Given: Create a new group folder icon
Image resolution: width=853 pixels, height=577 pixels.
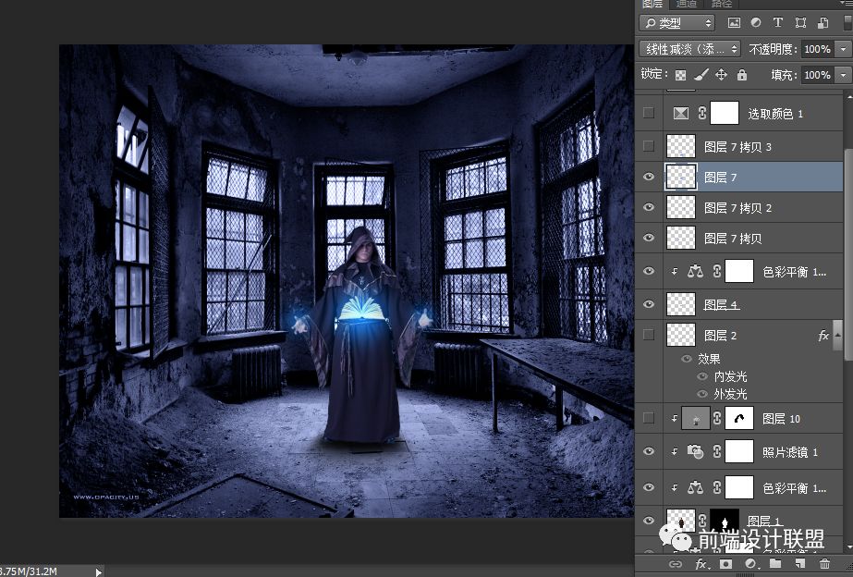Looking at the screenshot, I should click(775, 564).
